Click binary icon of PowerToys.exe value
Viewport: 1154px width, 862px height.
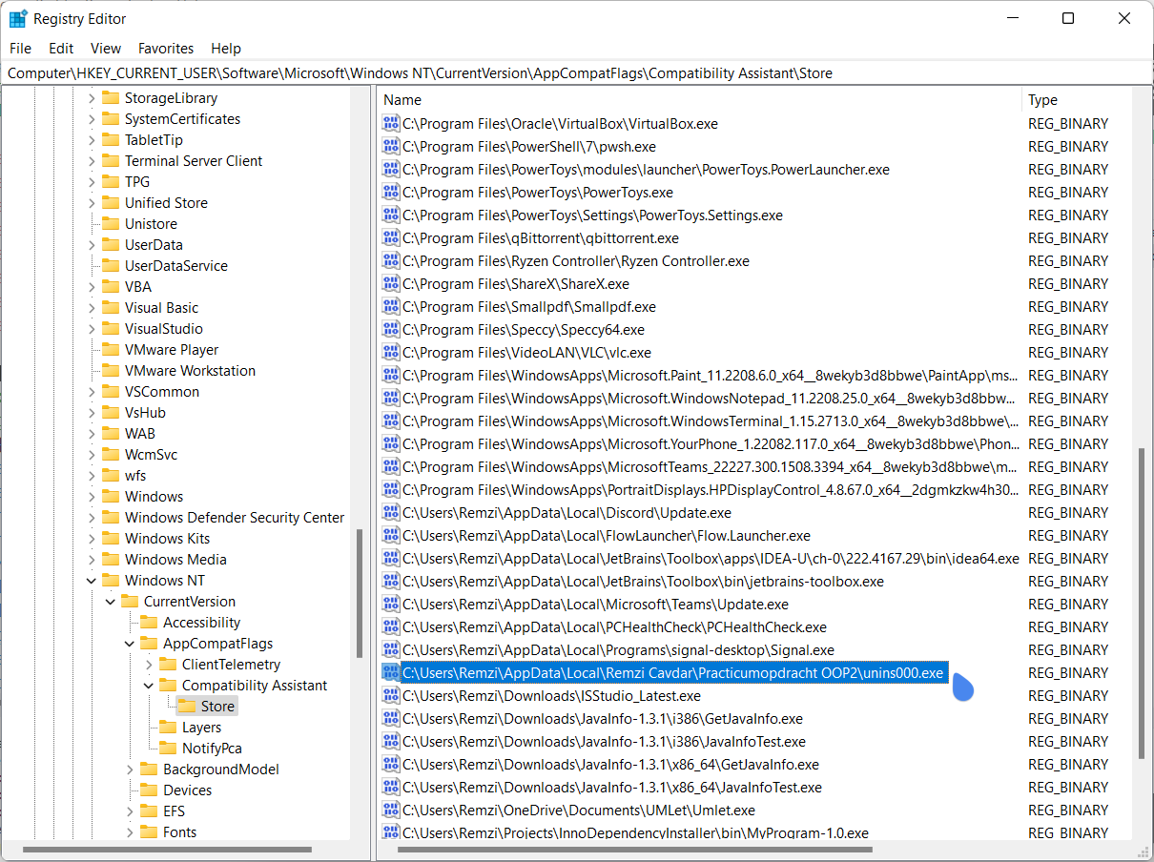click(x=391, y=193)
